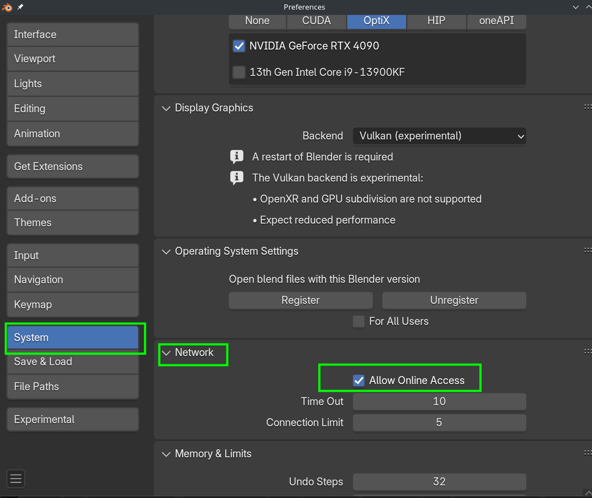Click the 'A restart of Blender is required' message
The height and width of the screenshot is (498, 592).
pyautogui.click(x=322, y=157)
